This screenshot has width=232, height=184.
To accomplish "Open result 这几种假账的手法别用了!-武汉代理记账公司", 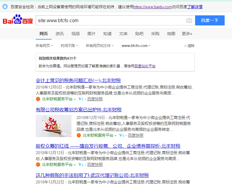I will (x=92, y=175).
